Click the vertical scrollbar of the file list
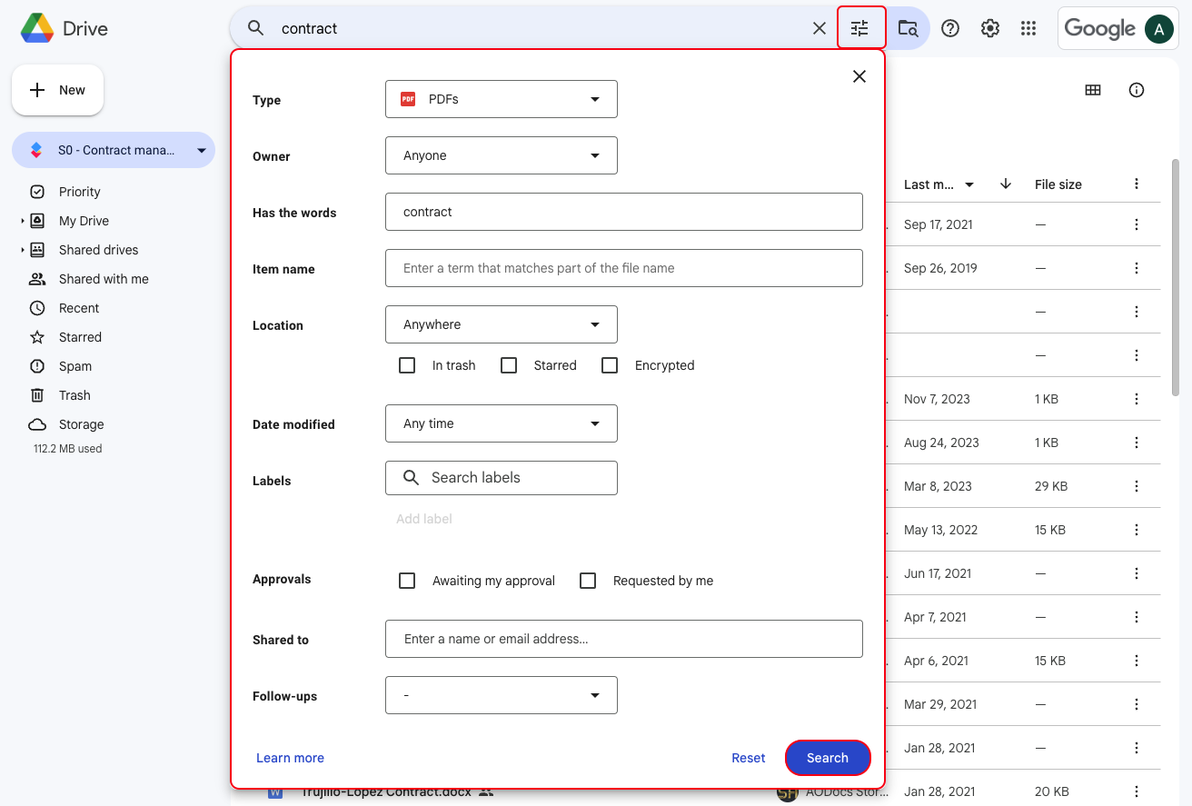This screenshot has width=1192, height=806. click(1176, 277)
